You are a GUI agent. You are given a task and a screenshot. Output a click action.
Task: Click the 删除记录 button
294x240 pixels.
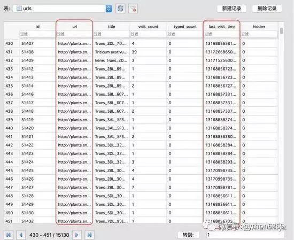(x=267, y=9)
